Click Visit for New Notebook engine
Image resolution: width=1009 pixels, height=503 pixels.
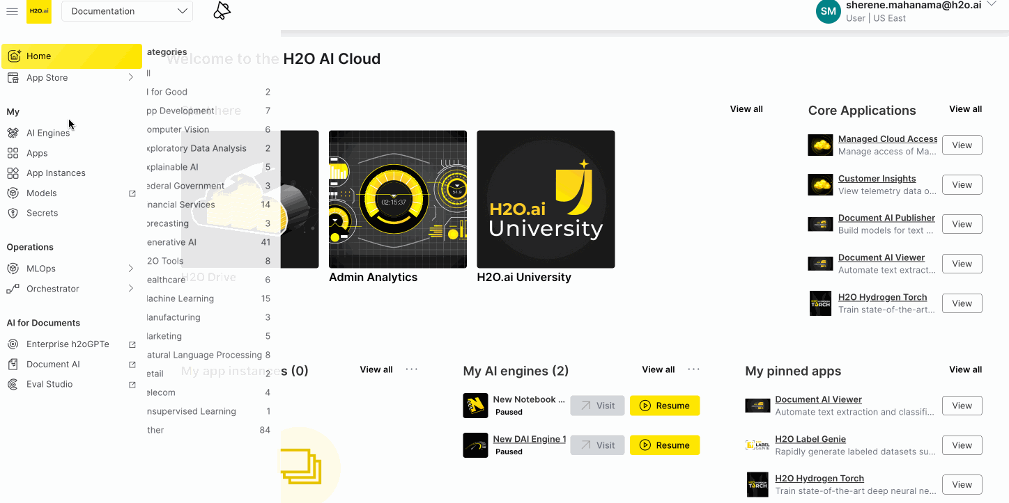(x=597, y=406)
